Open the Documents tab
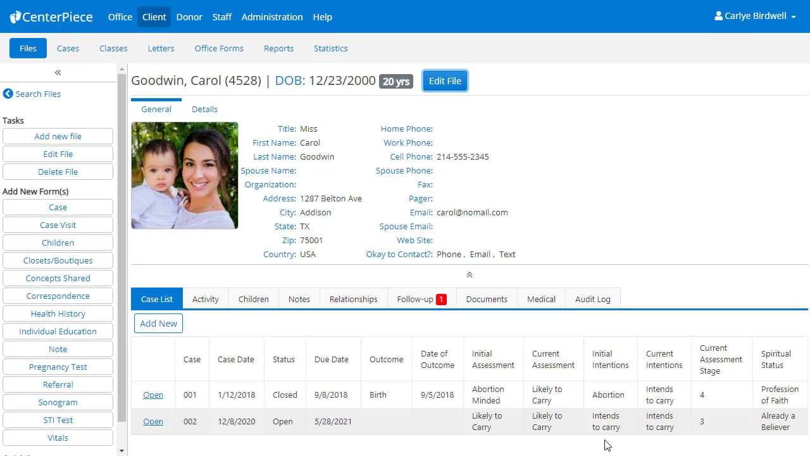810x456 pixels. tap(487, 299)
